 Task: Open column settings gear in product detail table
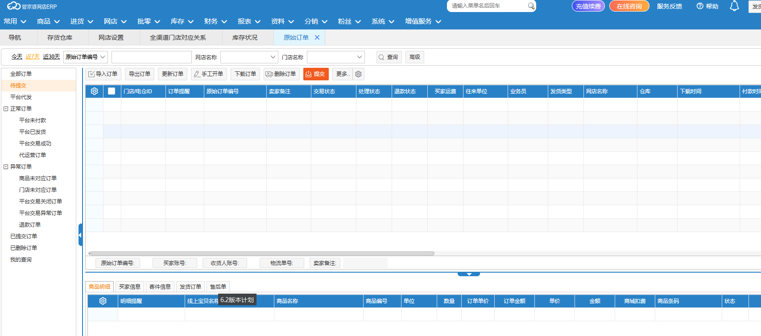tap(103, 301)
